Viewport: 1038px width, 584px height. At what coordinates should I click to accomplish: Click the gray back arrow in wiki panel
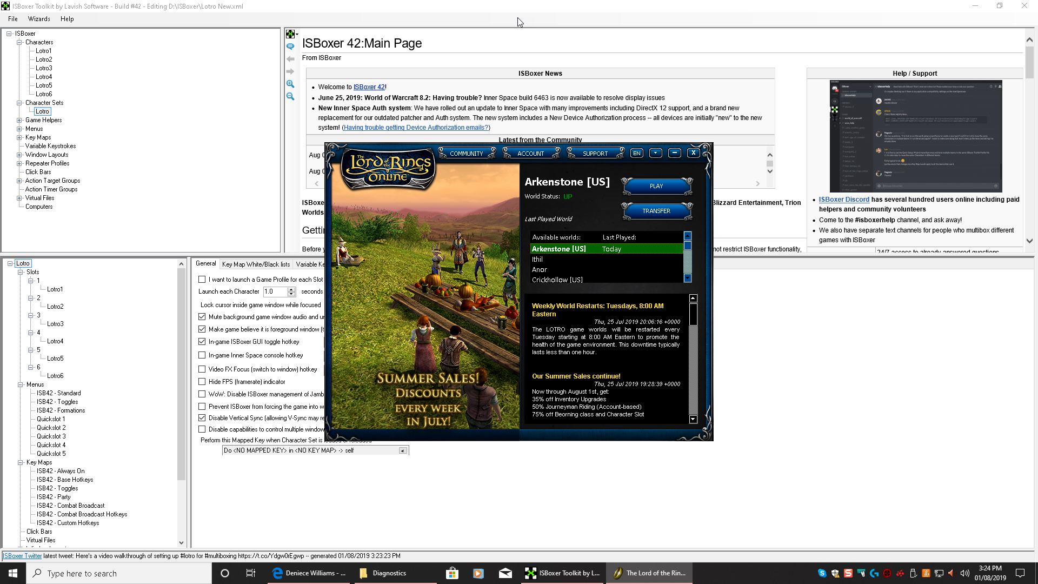pyautogui.click(x=290, y=59)
